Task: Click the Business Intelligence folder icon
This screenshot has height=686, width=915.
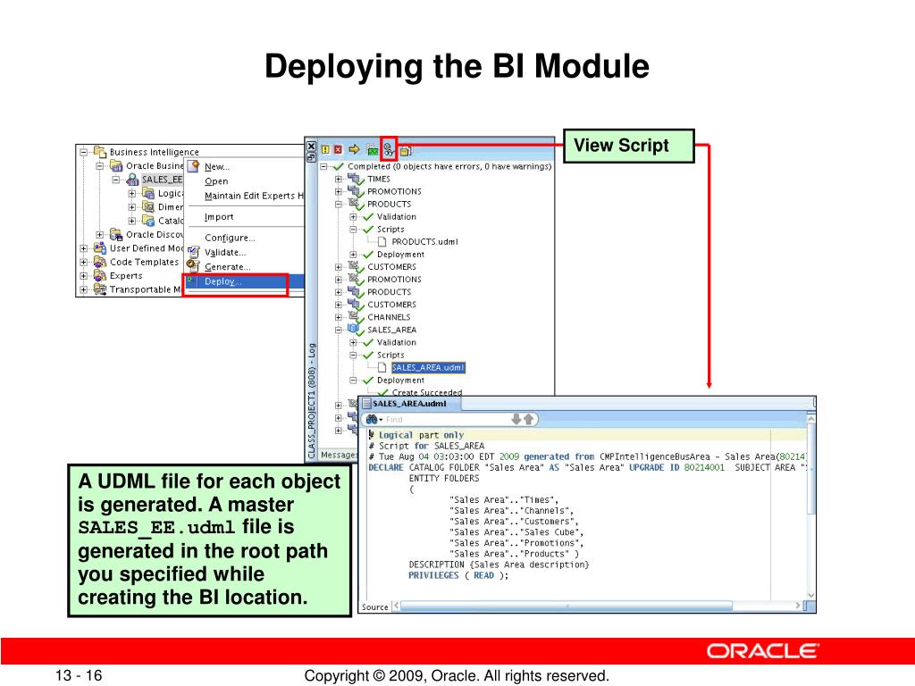Action: click(x=100, y=152)
